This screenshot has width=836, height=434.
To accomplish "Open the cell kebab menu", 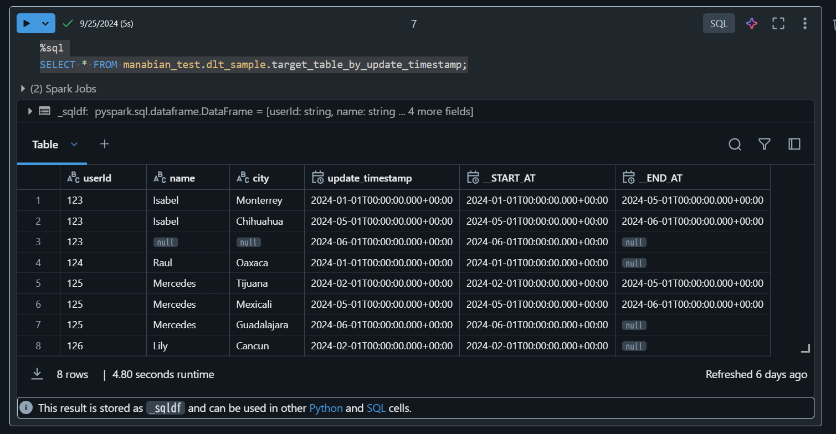I will 805,23.
